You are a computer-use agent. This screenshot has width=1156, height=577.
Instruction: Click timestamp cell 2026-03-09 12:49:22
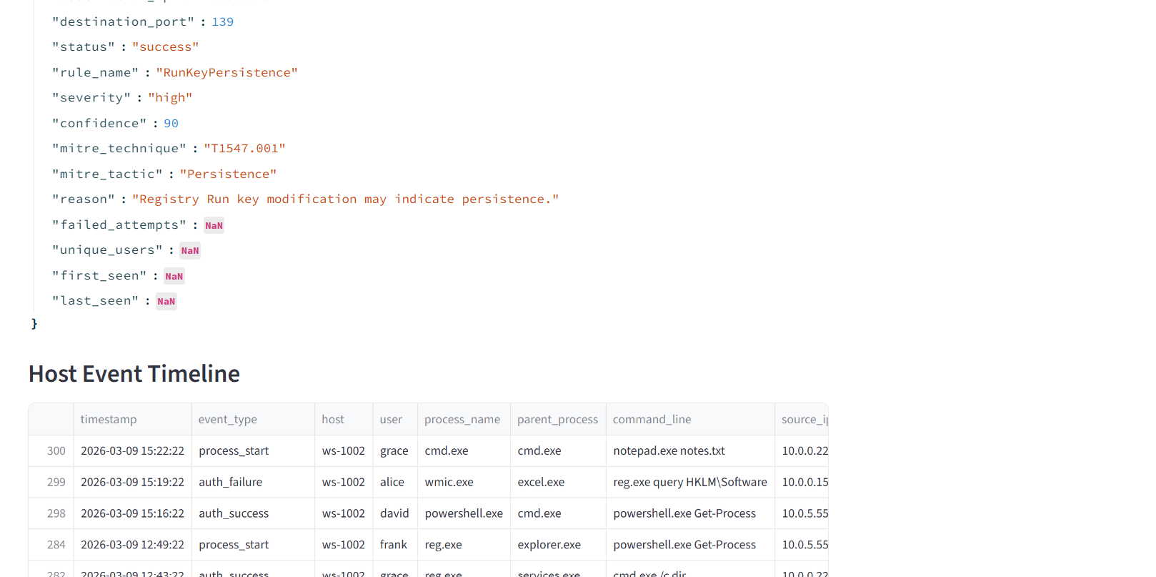coord(132,545)
